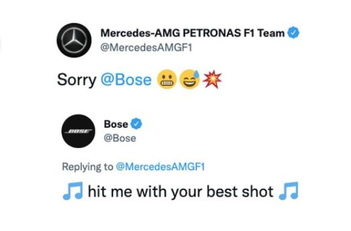Screen dimensions: 351x231
Task: Open the Mercedes star profile picture
Action: (x=74, y=40)
